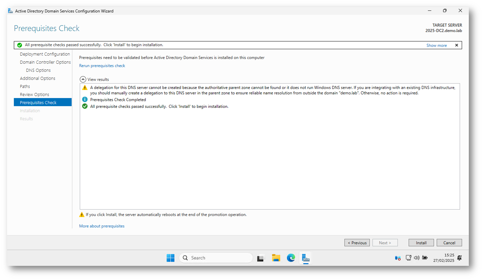
Task: Click green check icon beside passed message
Action: pyautogui.click(x=85, y=106)
